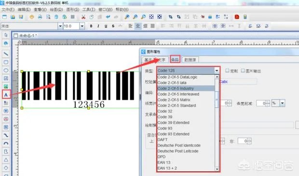Select the triangle shape tool
Viewport: 299px width, 176px height.
pos(6,160)
